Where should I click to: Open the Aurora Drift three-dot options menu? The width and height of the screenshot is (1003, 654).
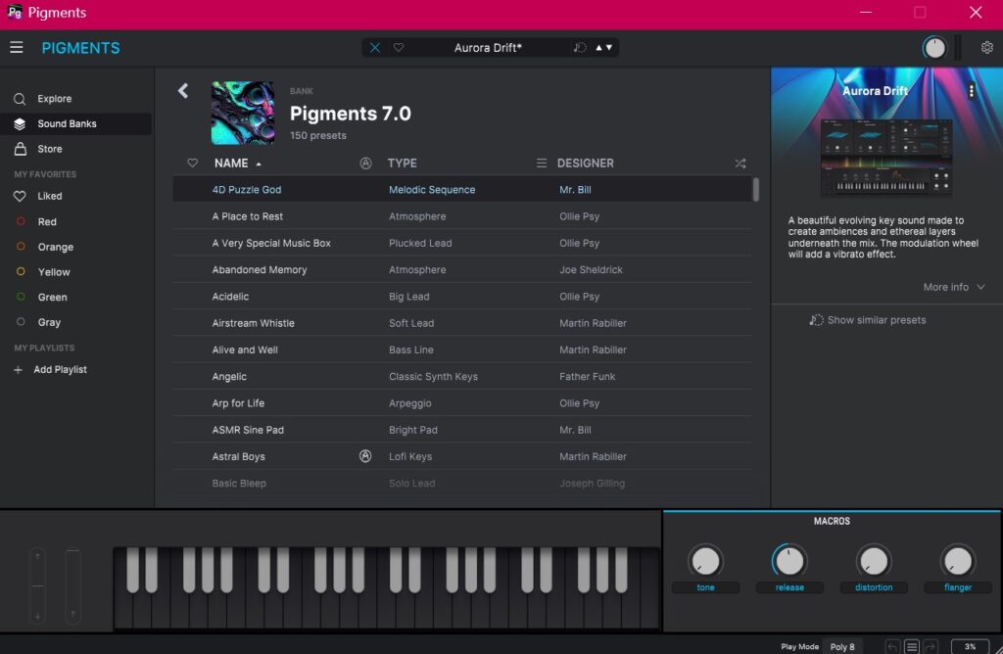(x=972, y=91)
